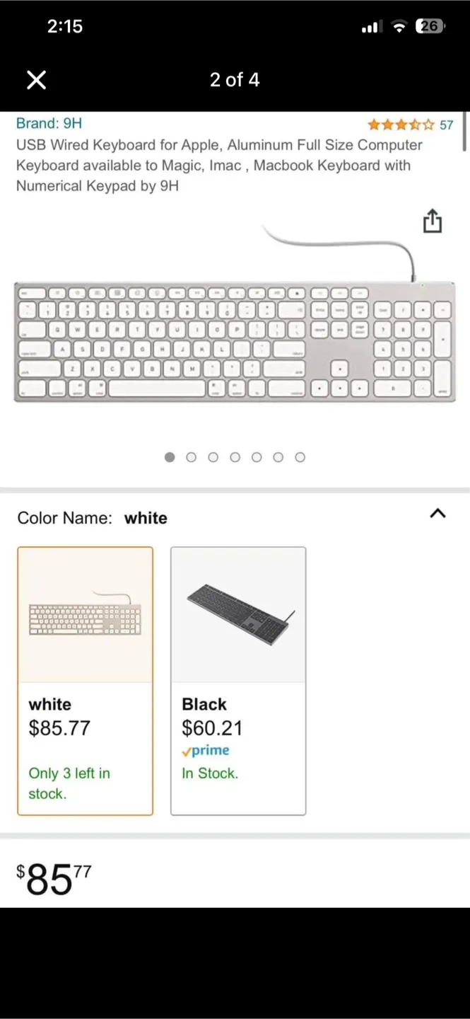Collapse the Color Name section

(437, 514)
